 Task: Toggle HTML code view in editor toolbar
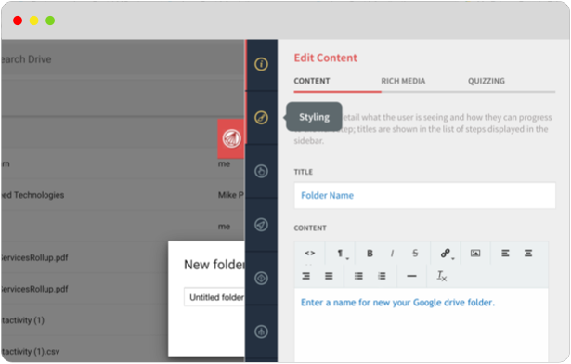click(309, 253)
